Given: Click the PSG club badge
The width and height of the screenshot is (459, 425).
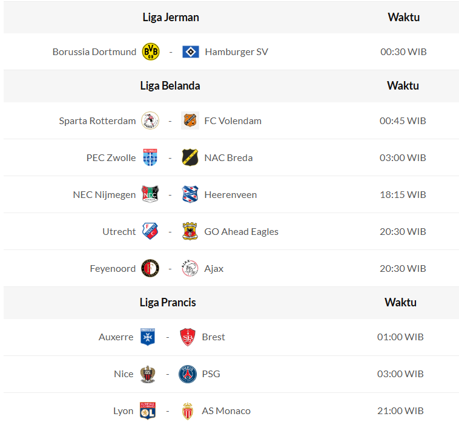Looking at the screenshot, I should [x=188, y=374].
